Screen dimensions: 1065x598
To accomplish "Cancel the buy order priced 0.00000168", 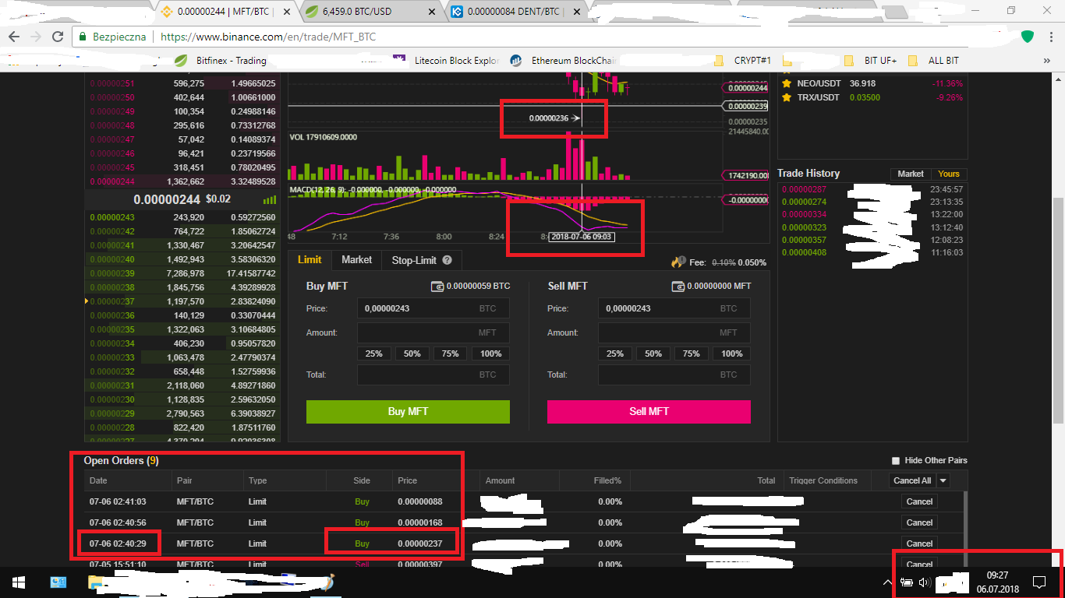I will [919, 522].
